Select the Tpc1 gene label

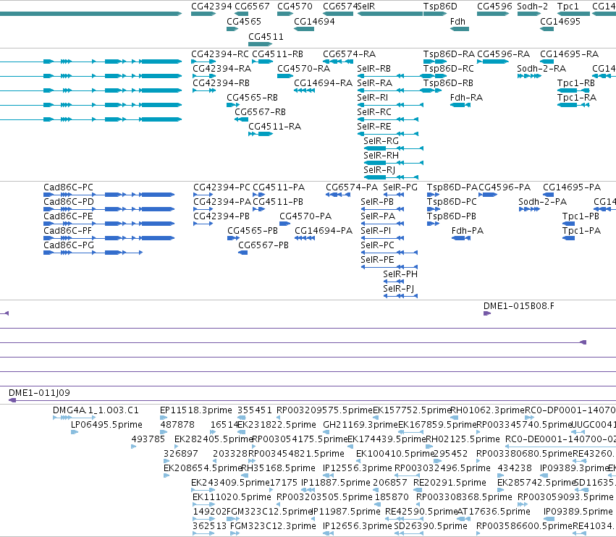[568, 7]
